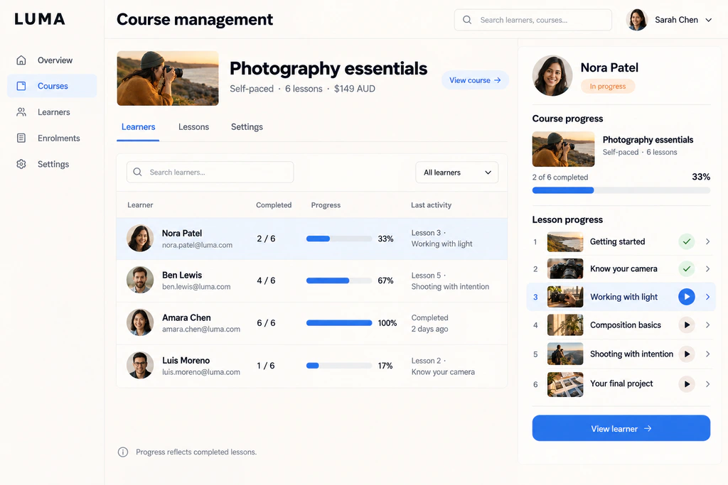Click the View learner button

point(621,428)
